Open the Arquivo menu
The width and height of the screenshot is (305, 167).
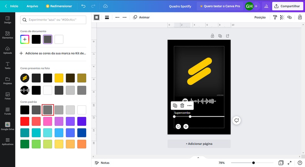coord(32,6)
